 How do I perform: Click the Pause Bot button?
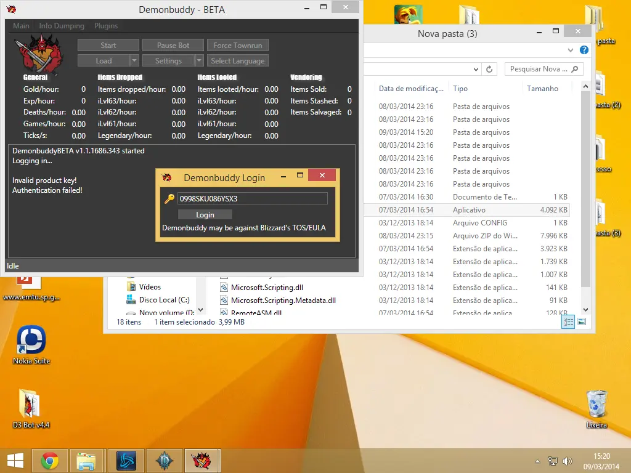(x=173, y=46)
